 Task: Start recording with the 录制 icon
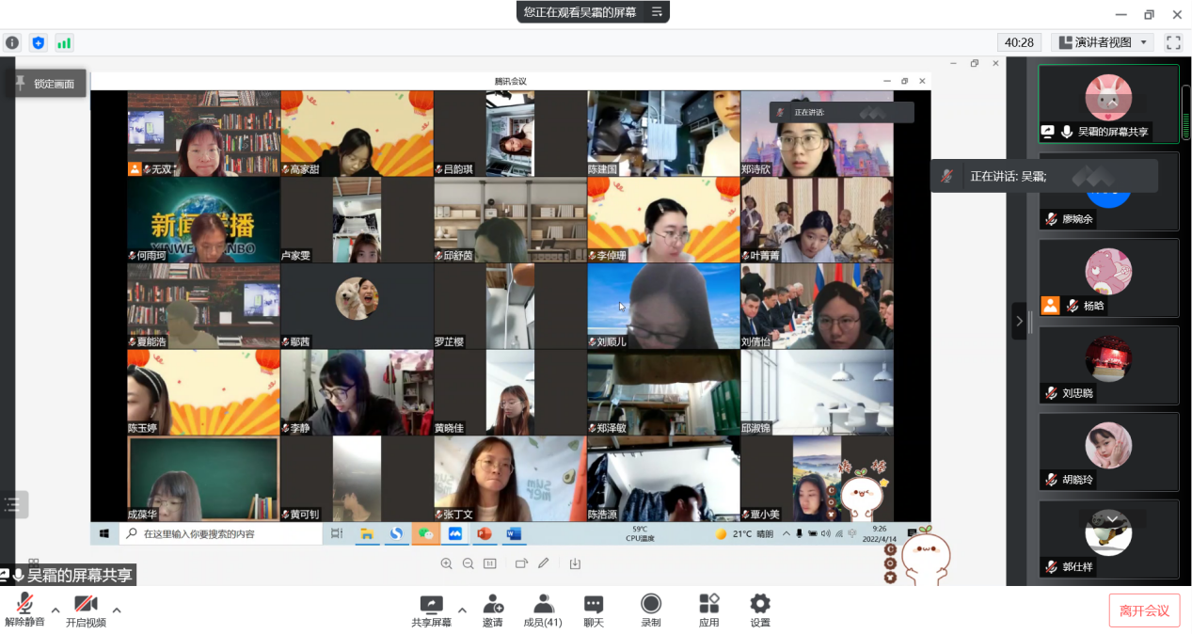[650, 609]
